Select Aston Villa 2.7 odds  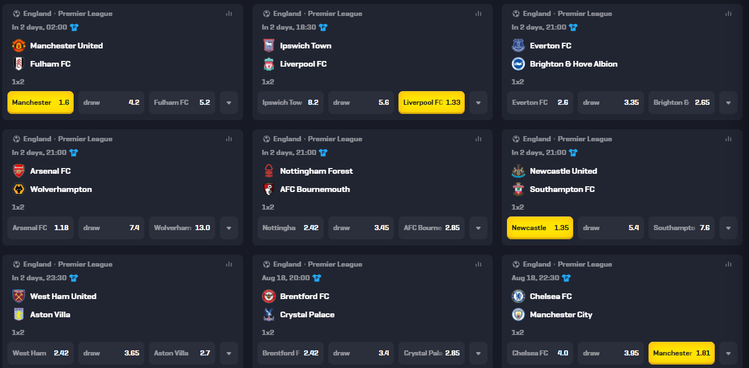tap(182, 353)
